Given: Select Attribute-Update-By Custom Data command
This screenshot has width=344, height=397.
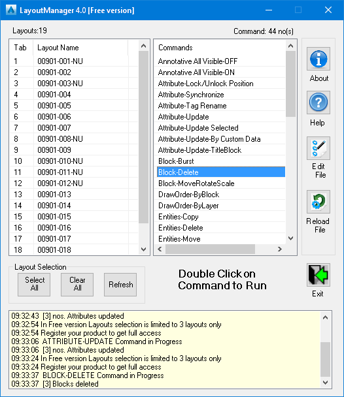Looking at the screenshot, I should pos(220,139).
